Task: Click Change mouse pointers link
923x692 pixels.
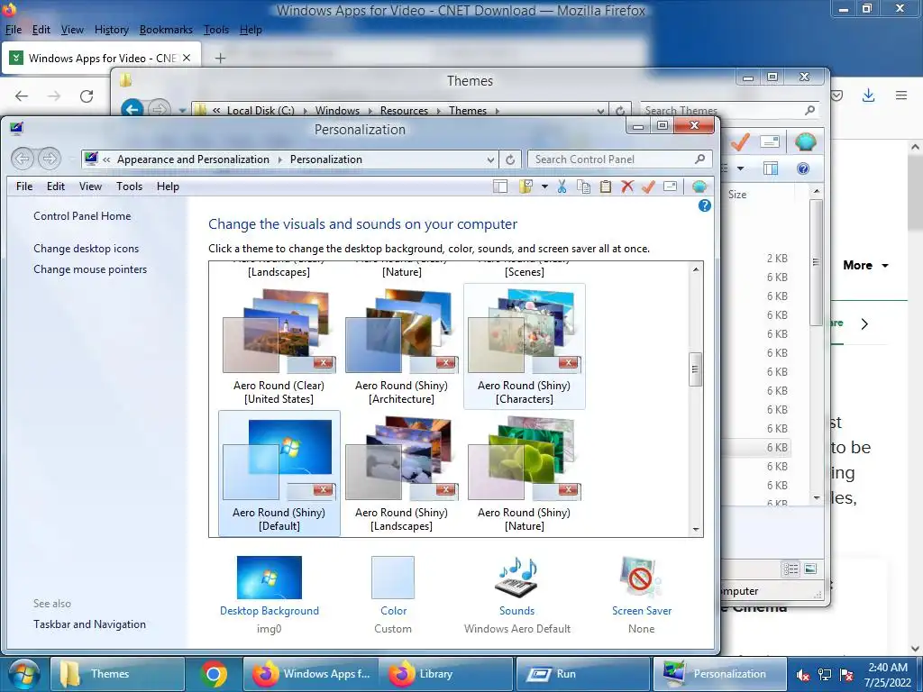Action: pos(90,269)
